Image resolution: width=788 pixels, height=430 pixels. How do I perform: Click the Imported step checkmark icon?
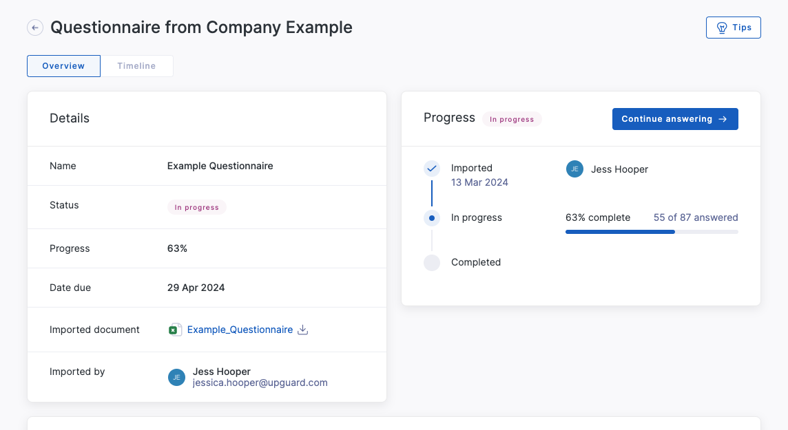[432, 168]
